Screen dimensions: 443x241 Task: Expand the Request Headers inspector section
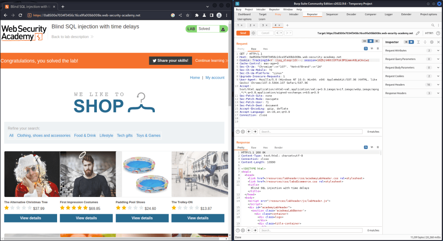(438, 85)
